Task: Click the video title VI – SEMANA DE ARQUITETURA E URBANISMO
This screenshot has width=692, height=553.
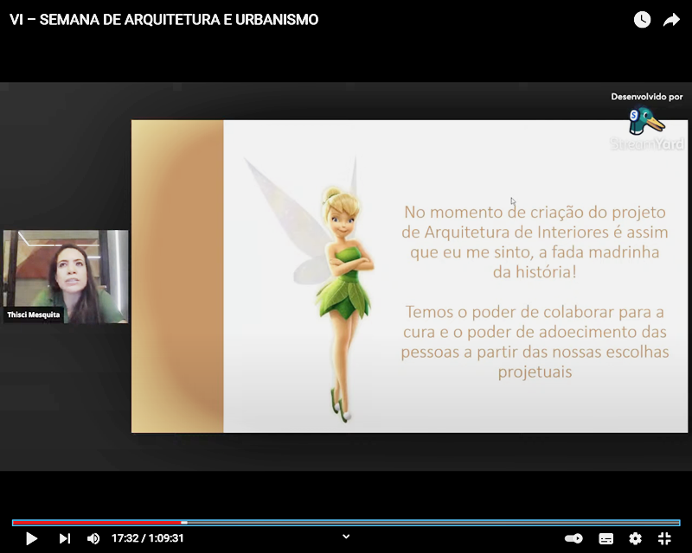Action: 163,19
